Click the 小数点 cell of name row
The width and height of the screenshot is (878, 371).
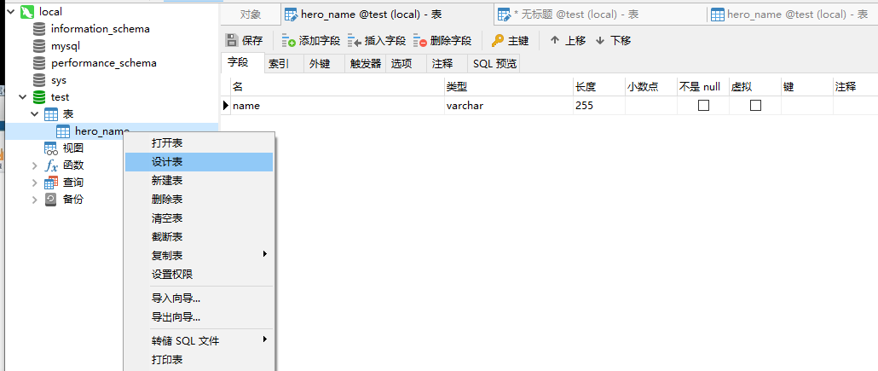pyautogui.click(x=651, y=106)
